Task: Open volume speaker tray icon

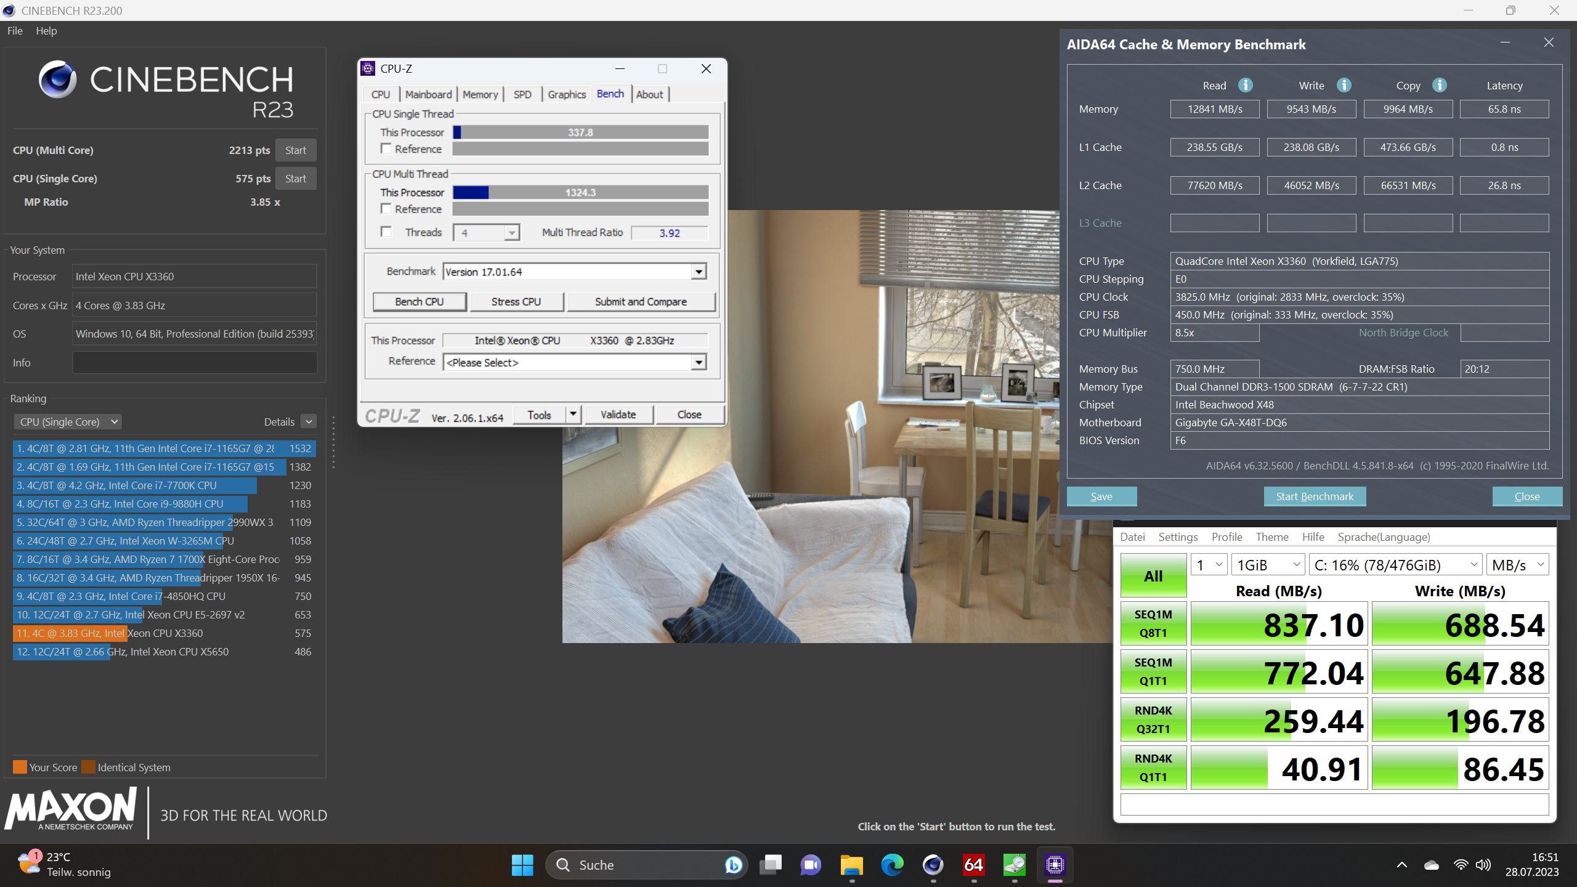Action: [1483, 865]
